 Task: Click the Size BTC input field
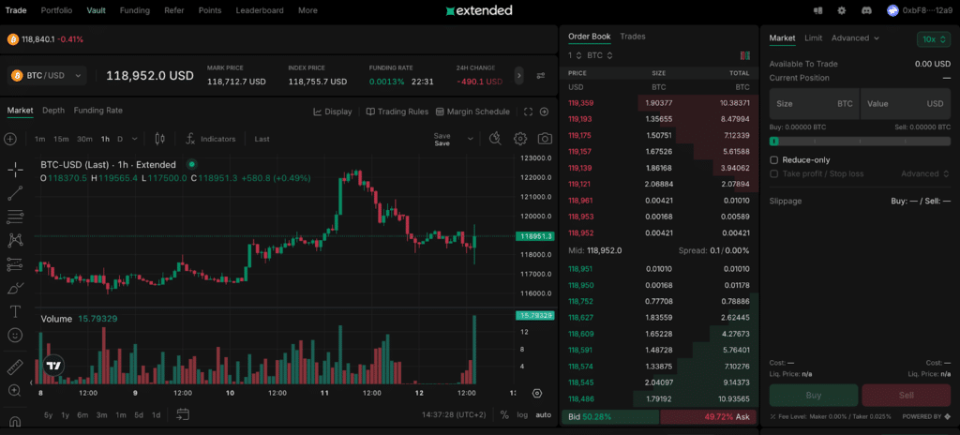pos(815,103)
